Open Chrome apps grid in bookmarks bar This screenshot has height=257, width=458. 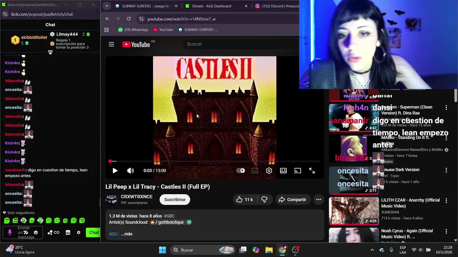click(106, 30)
